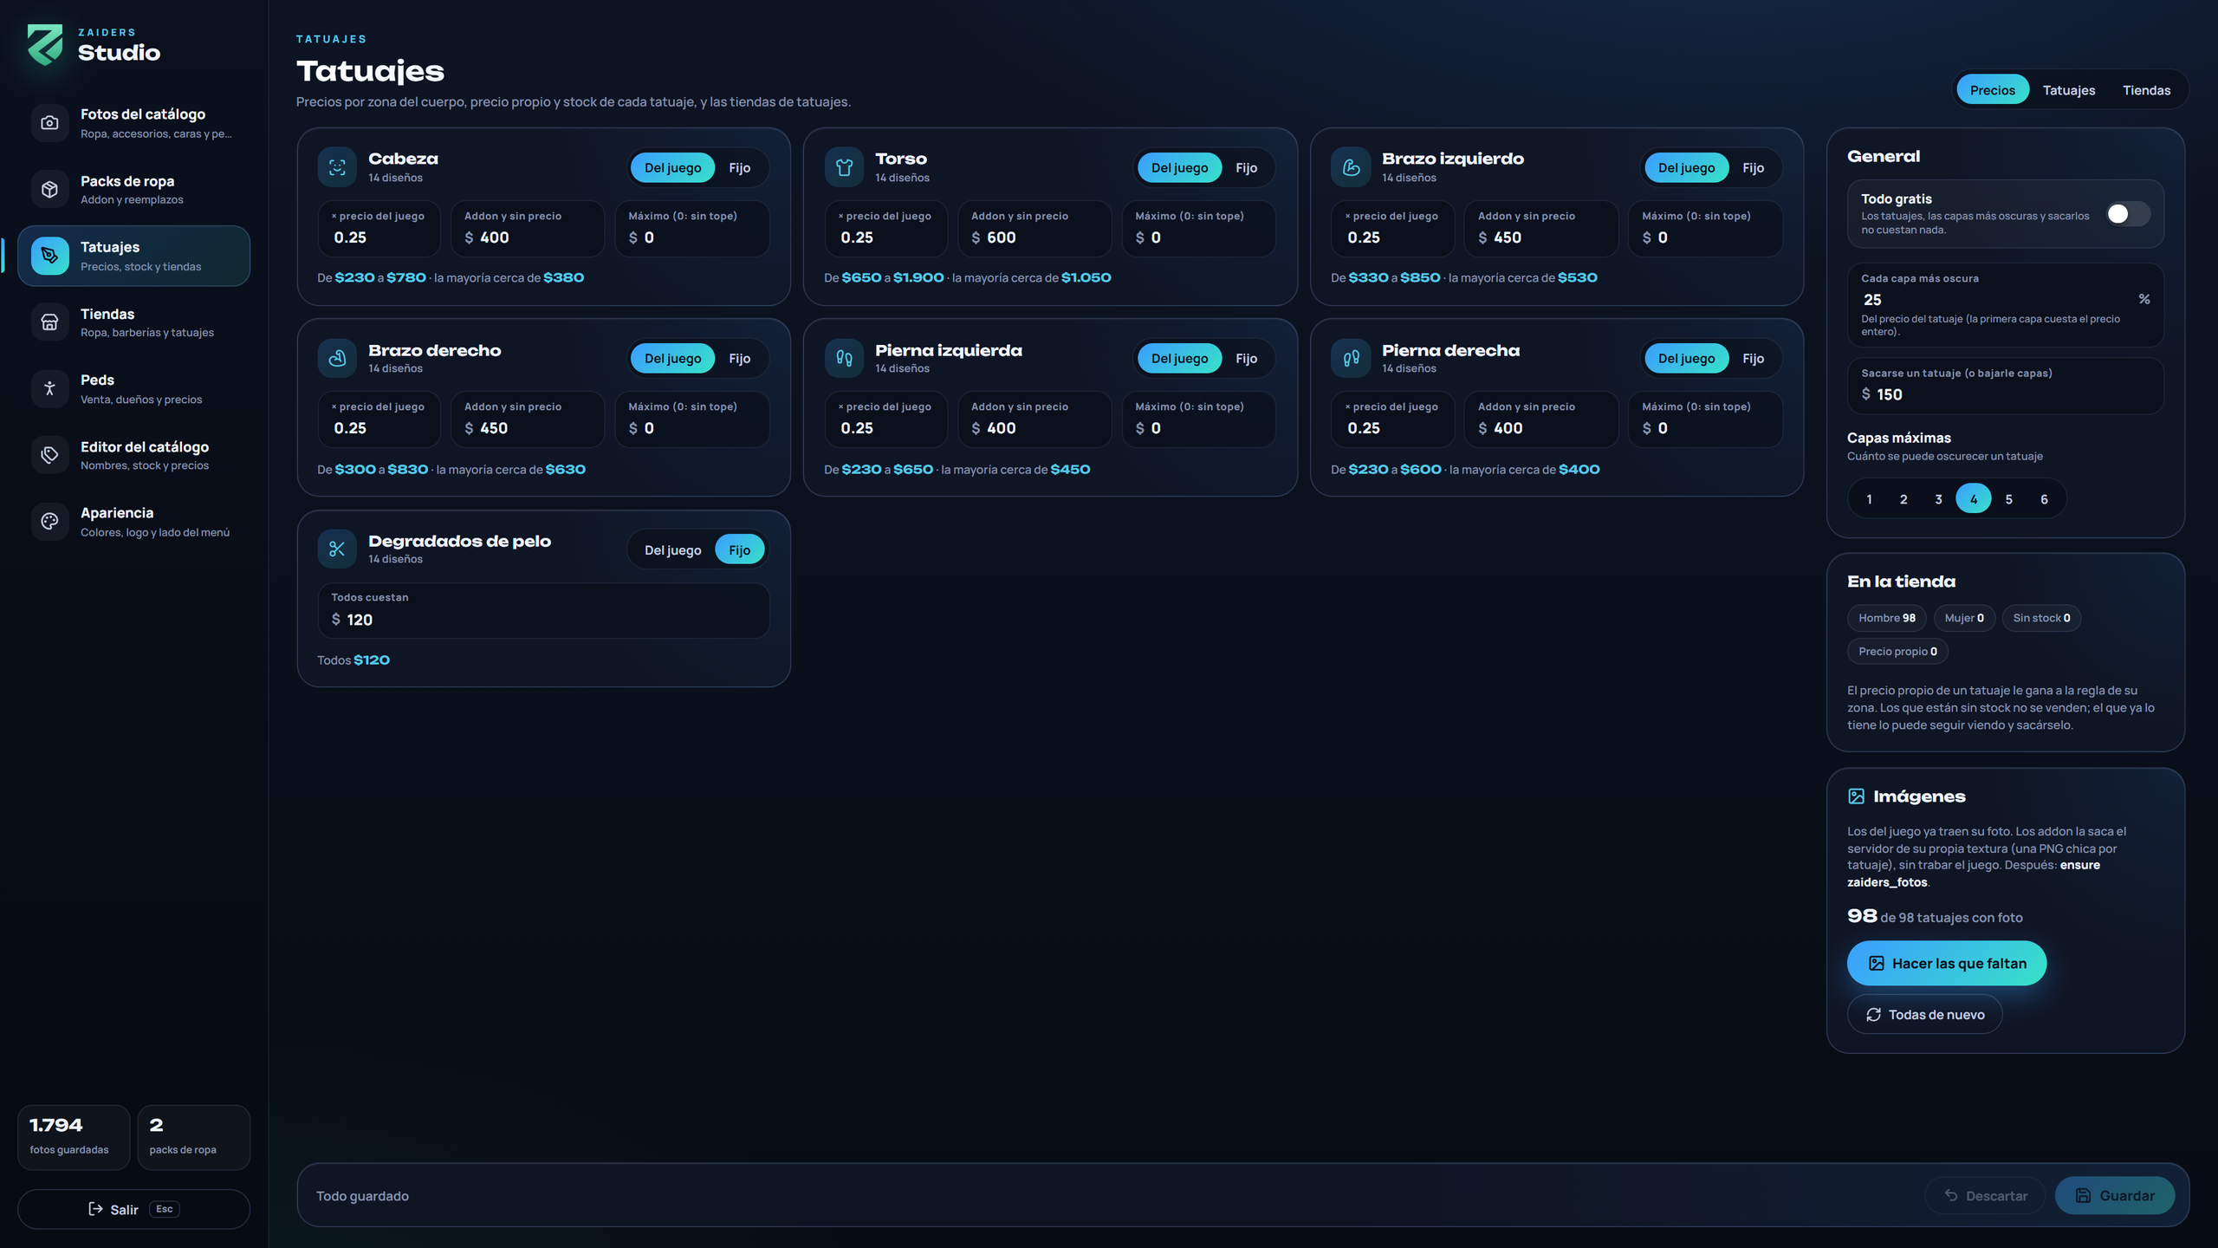
Task: Click the Tatuajes pen icon in sidebar
Action: (49, 256)
